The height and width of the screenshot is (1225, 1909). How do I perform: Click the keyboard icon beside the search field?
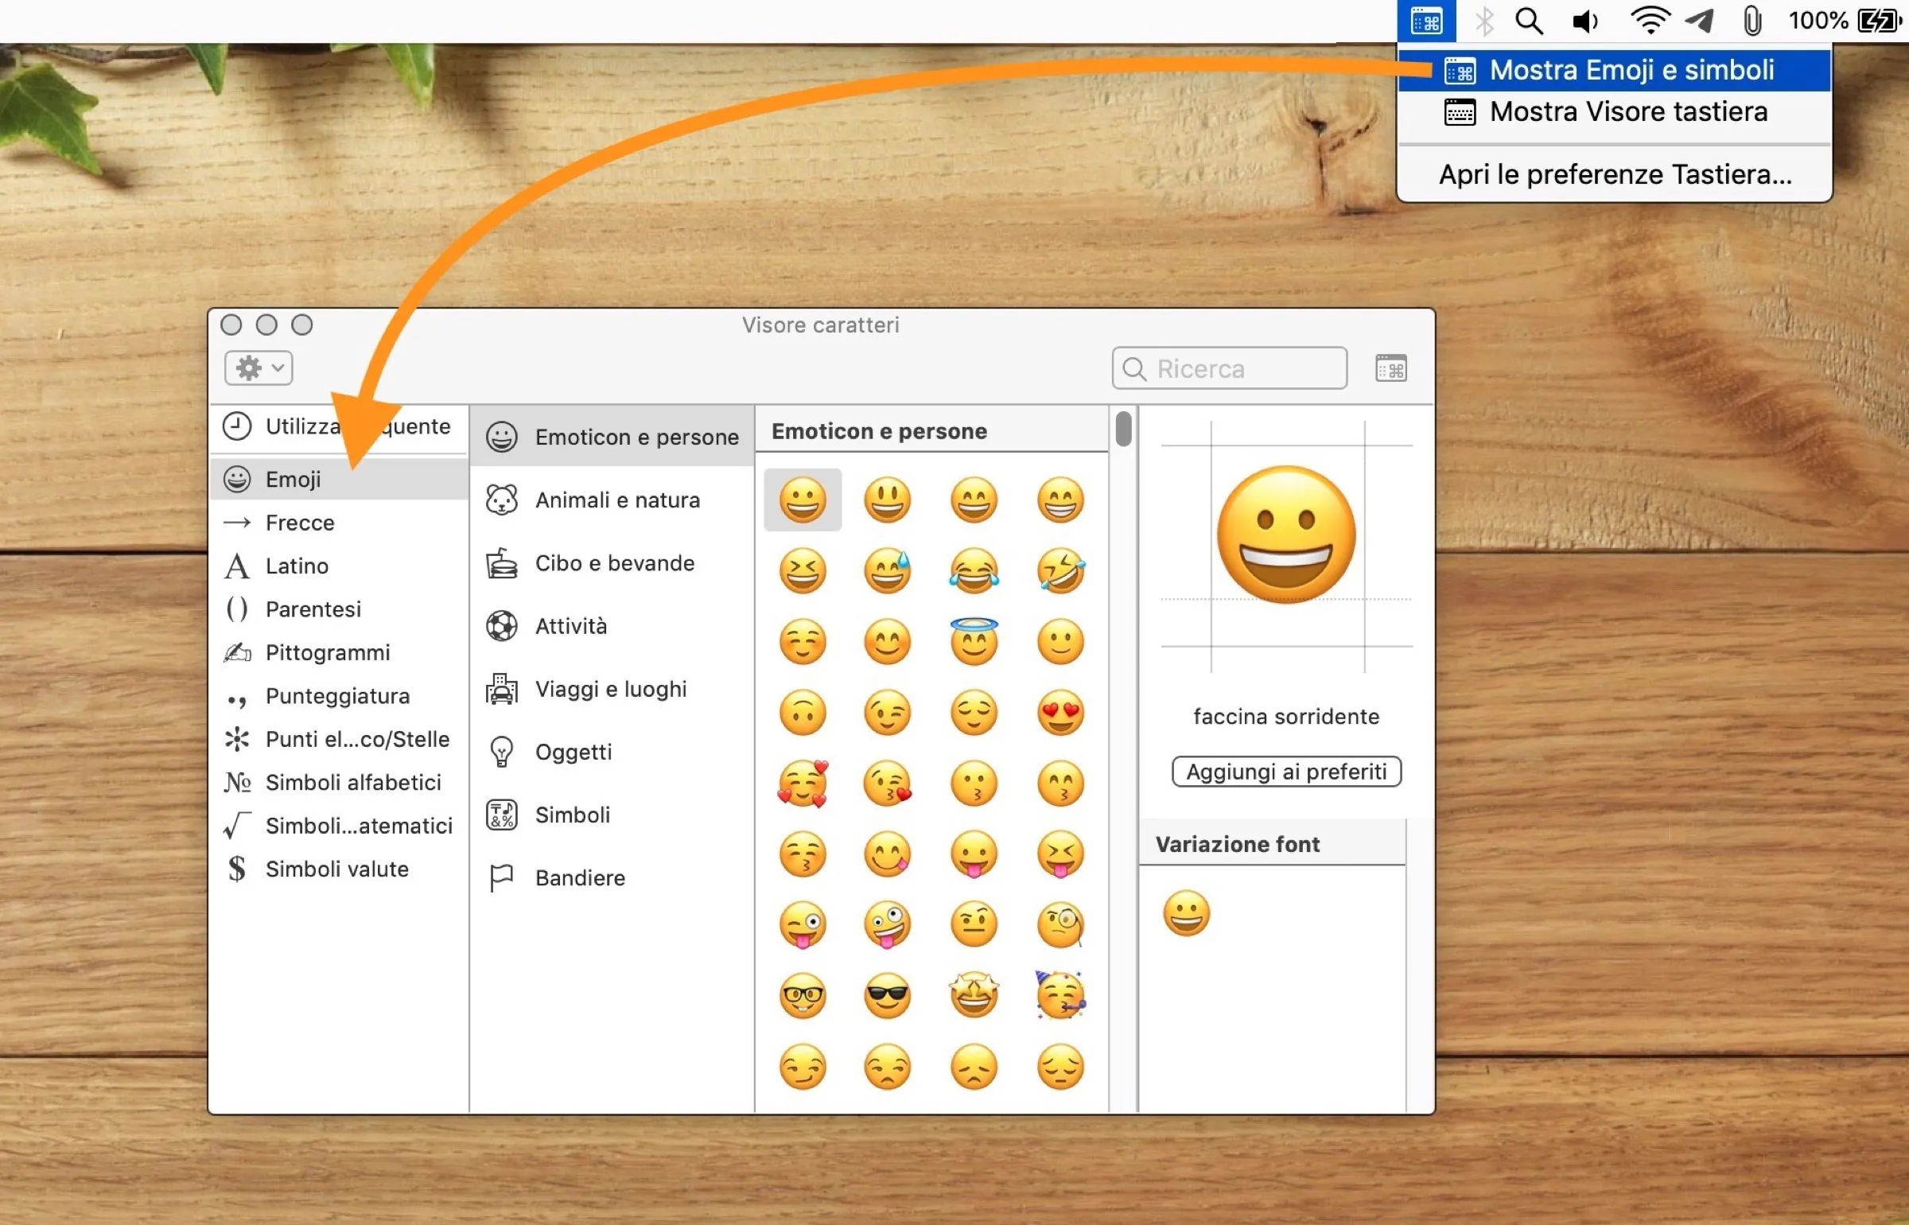click(x=1390, y=367)
